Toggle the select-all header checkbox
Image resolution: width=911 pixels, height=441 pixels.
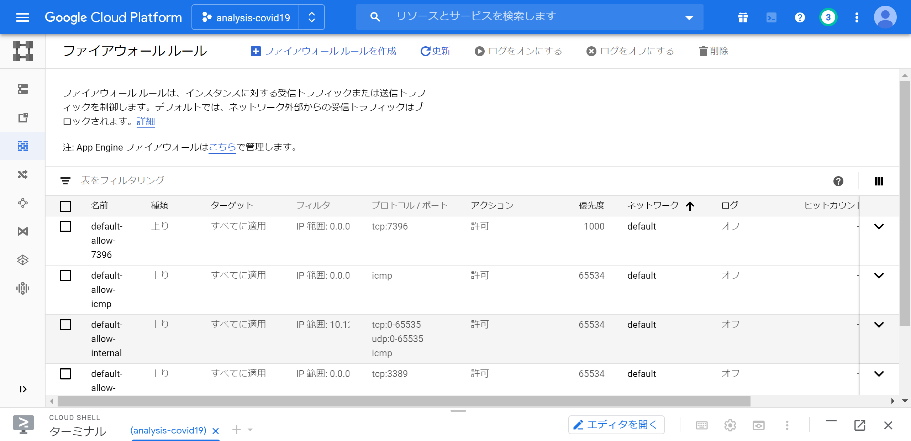(x=65, y=206)
